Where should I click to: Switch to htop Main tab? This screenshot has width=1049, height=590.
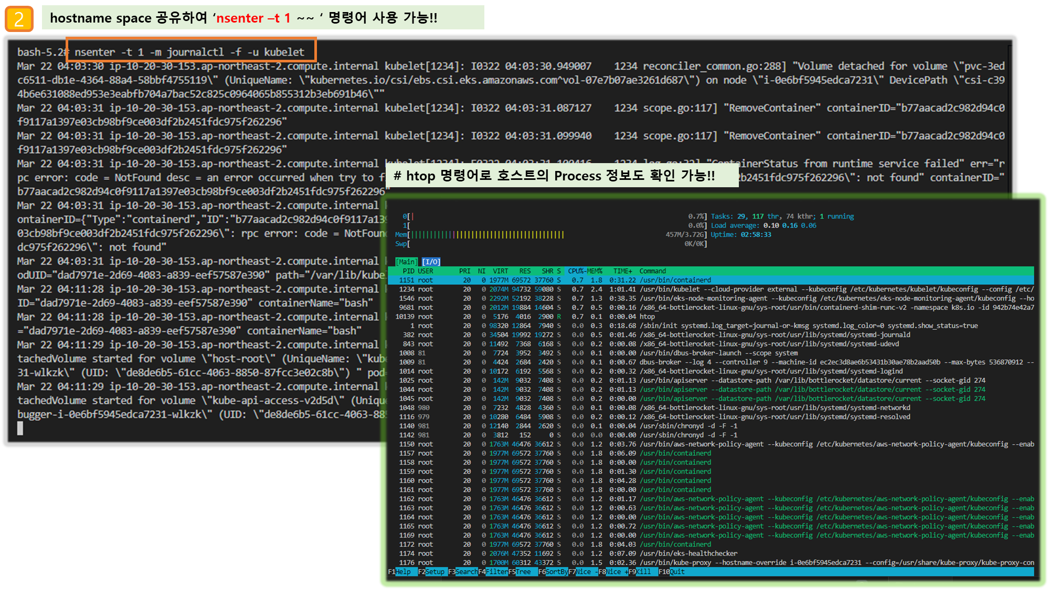pos(407,262)
